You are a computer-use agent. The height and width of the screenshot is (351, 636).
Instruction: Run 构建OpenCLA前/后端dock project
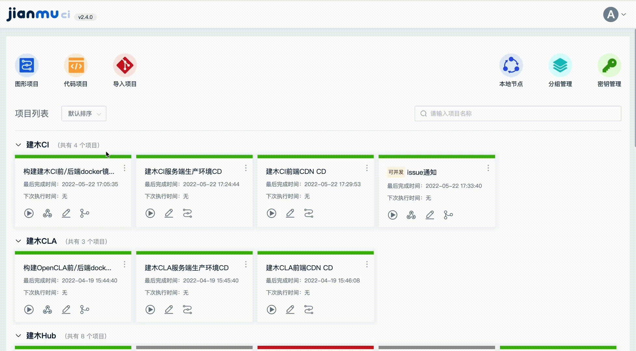[29, 309]
